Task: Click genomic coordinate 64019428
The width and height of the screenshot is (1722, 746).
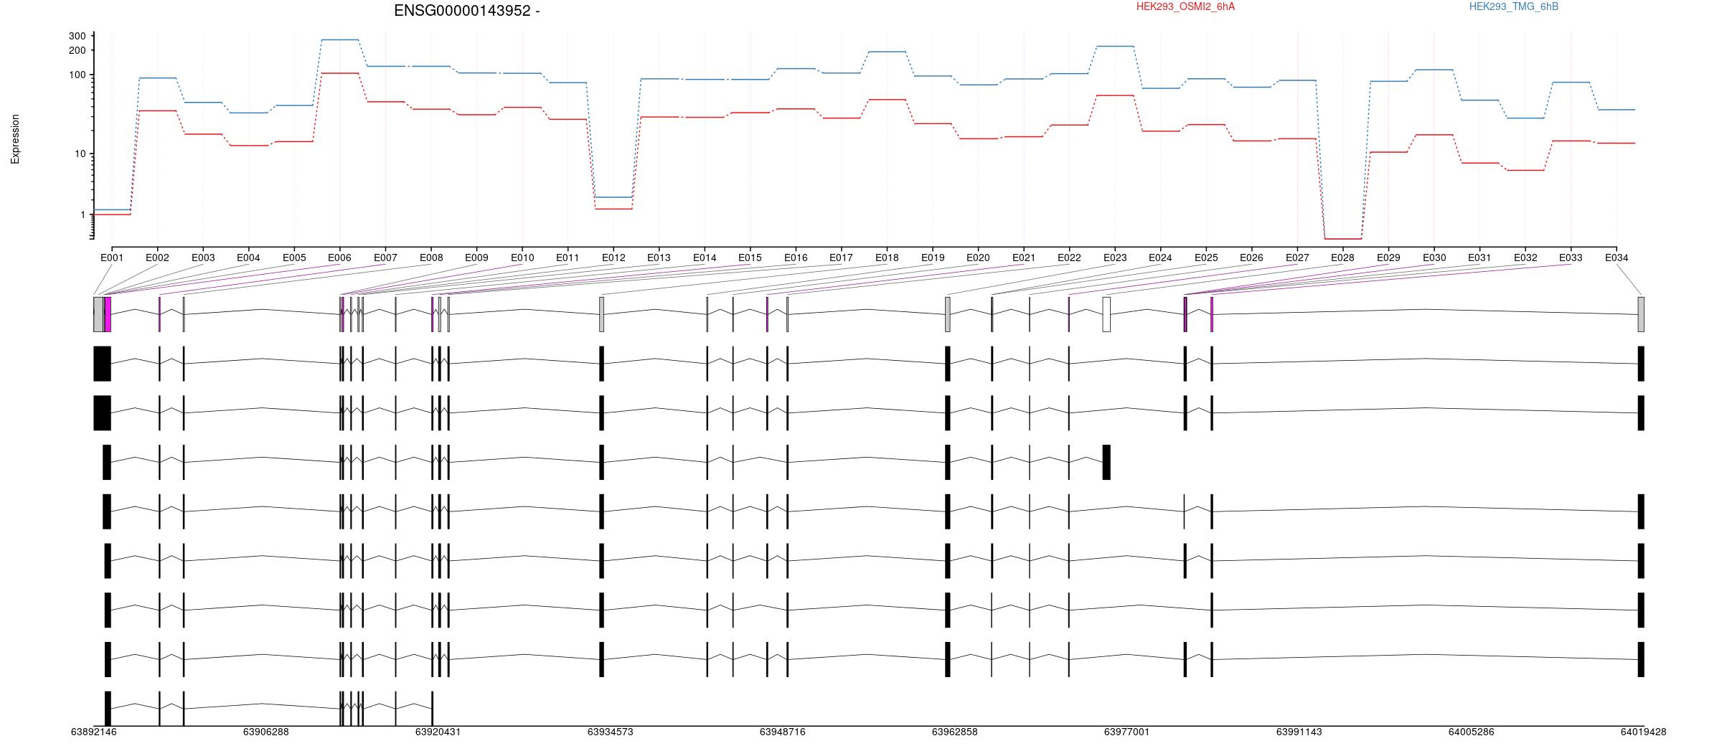Action: coord(1643,732)
